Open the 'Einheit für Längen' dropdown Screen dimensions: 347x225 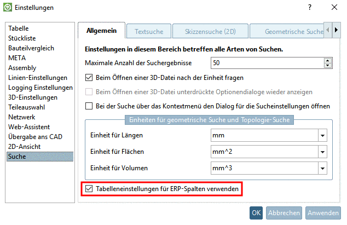322,135
